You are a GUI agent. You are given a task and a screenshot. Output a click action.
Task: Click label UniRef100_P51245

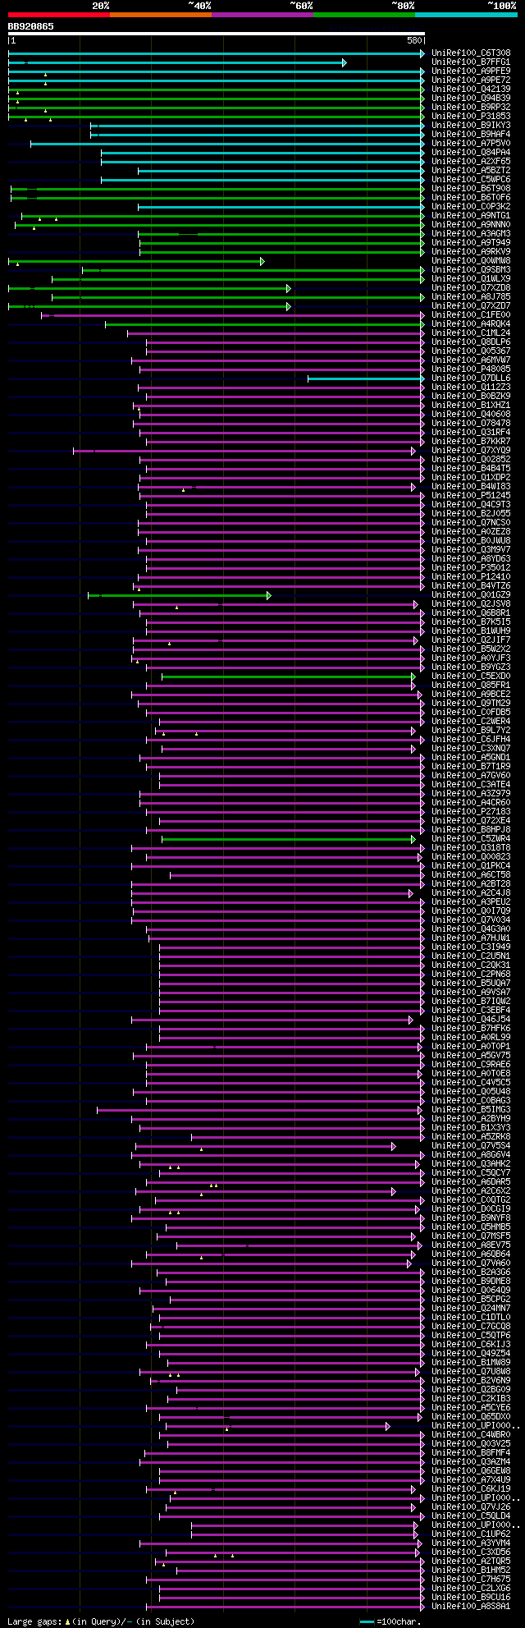[x=471, y=496]
